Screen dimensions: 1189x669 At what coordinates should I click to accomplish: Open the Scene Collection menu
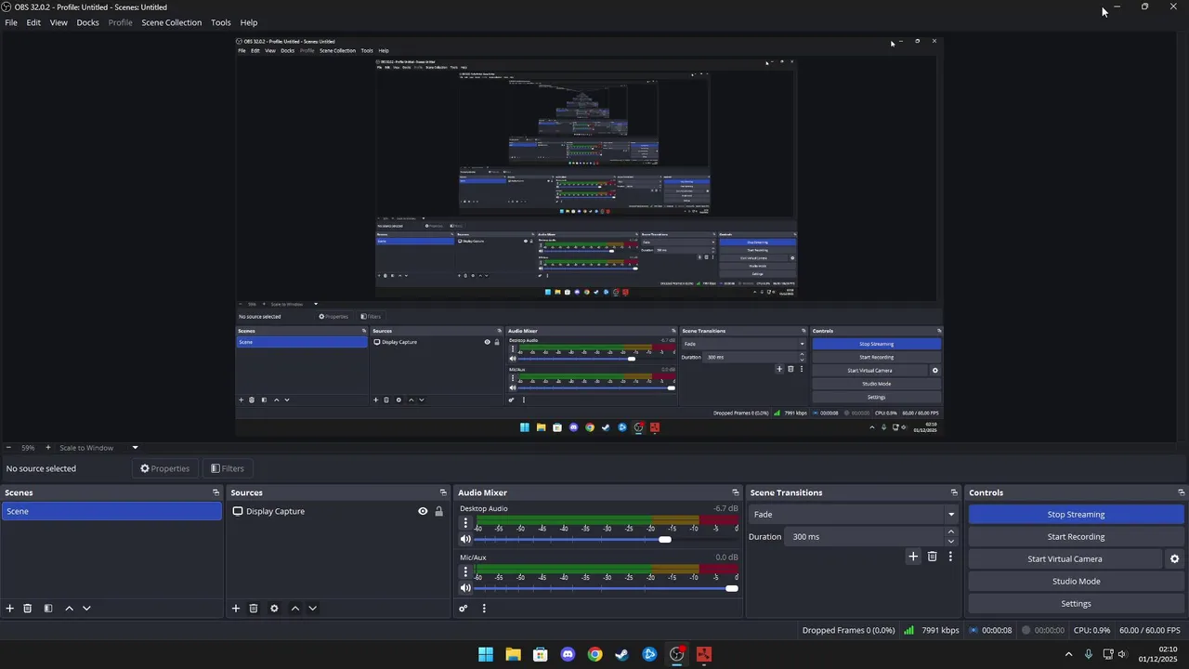click(x=171, y=22)
